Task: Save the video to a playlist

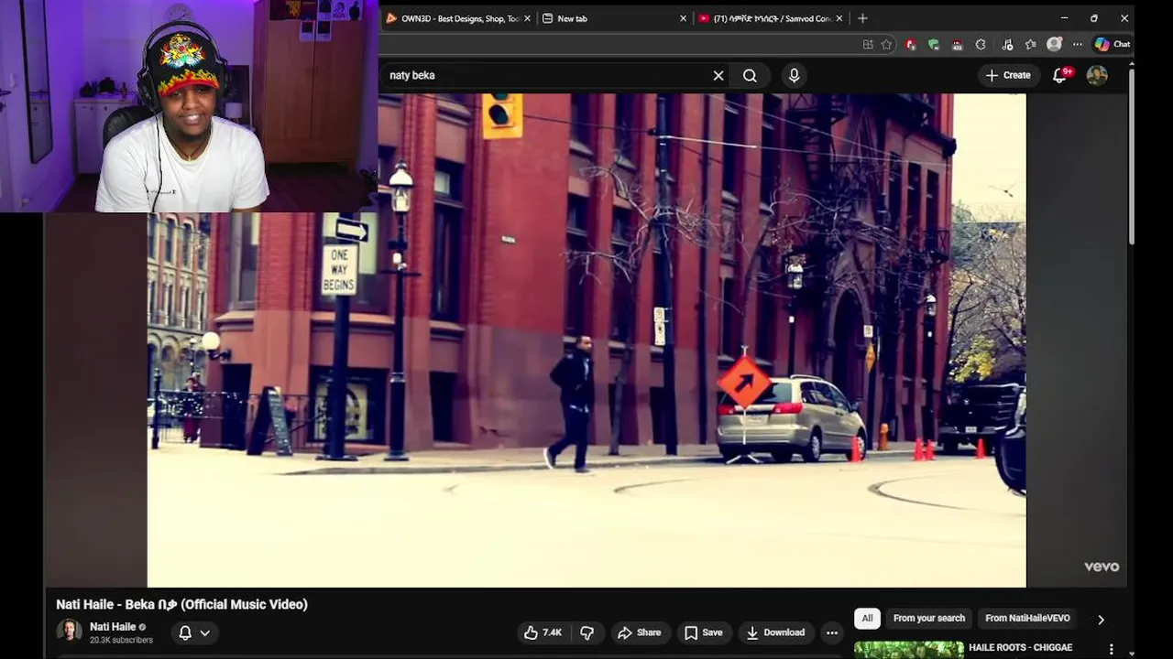Action: click(x=704, y=632)
